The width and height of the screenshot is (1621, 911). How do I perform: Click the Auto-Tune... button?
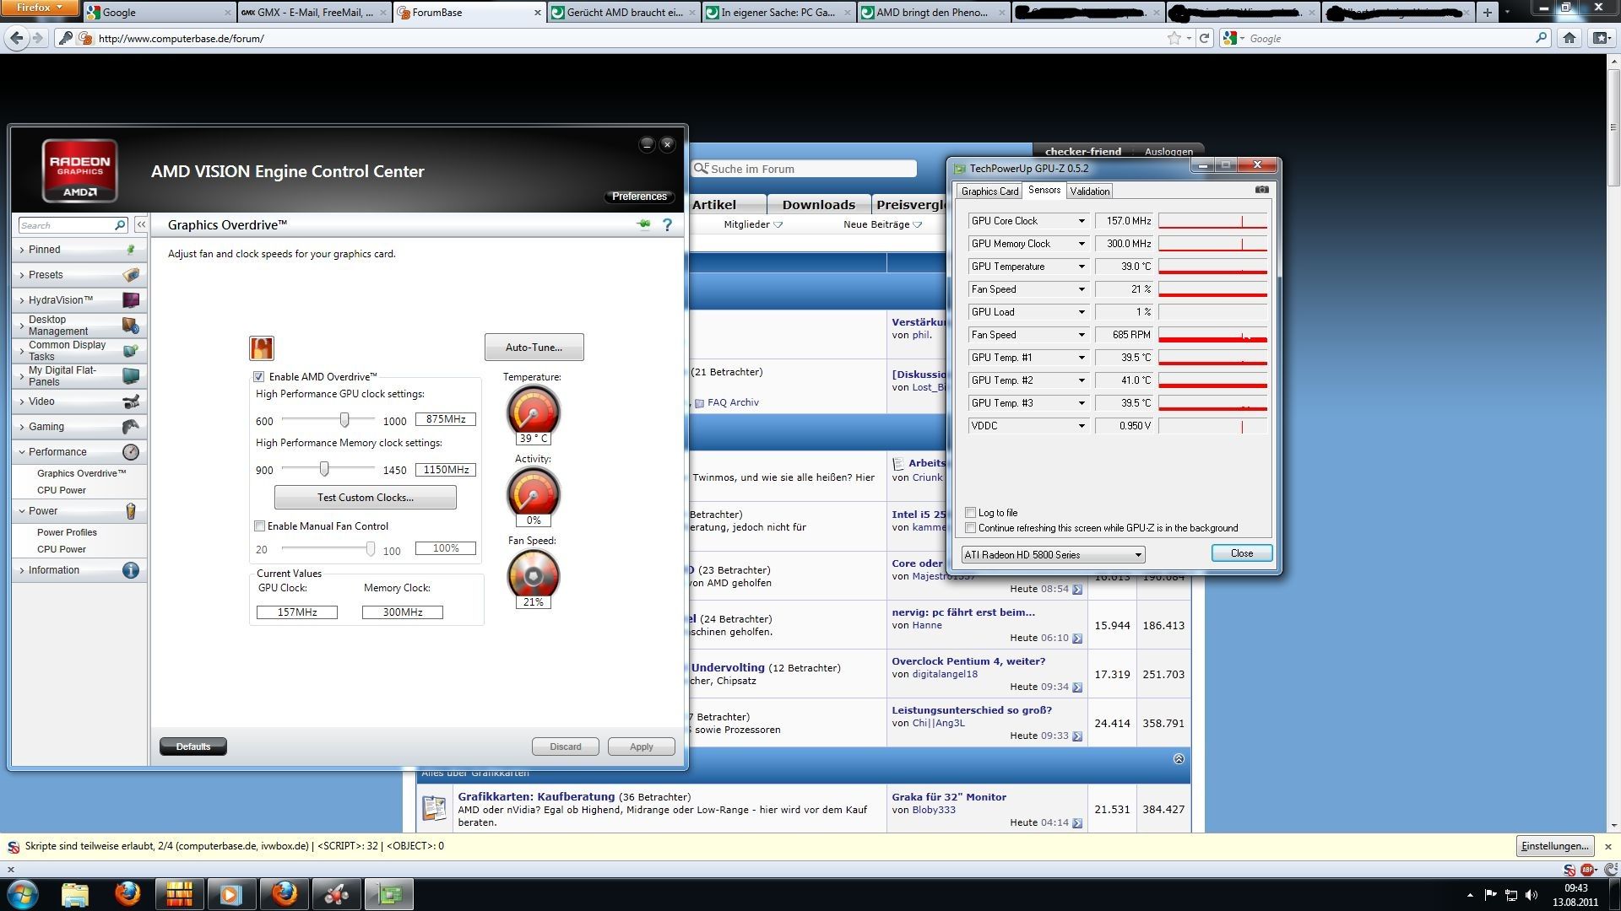coord(534,348)
